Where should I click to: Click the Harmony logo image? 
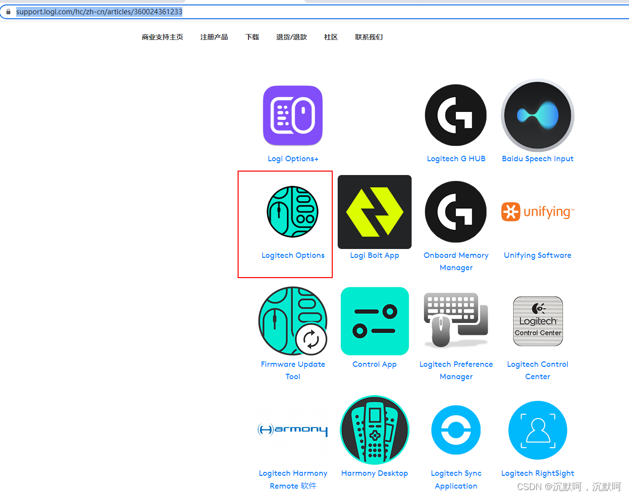(x=293, y=430)
